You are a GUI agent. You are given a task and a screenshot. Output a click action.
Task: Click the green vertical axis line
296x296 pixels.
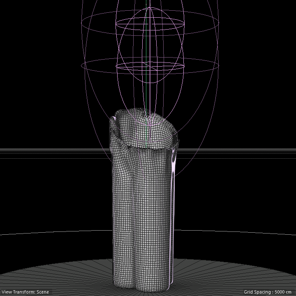pos(146,74)
